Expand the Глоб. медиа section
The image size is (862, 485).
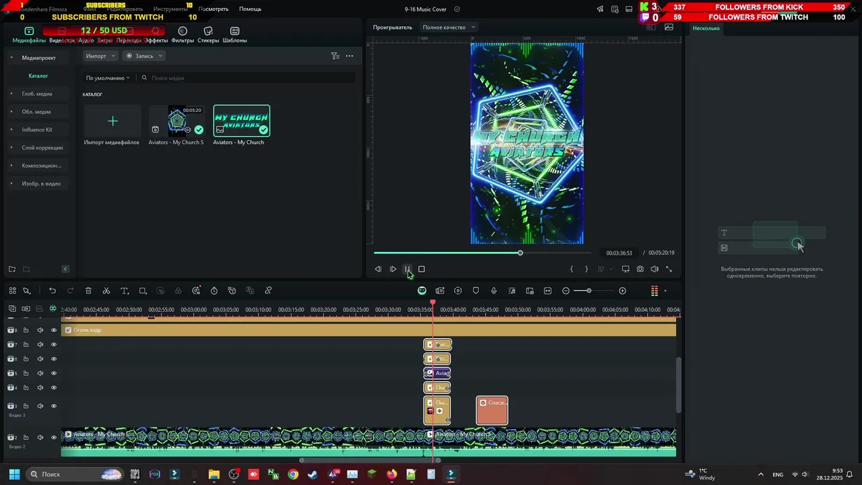click(11, 94)
